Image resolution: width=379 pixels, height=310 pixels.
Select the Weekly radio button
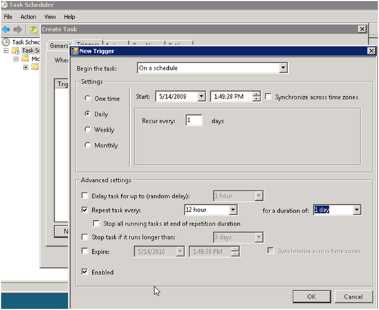tap(88, 129)
